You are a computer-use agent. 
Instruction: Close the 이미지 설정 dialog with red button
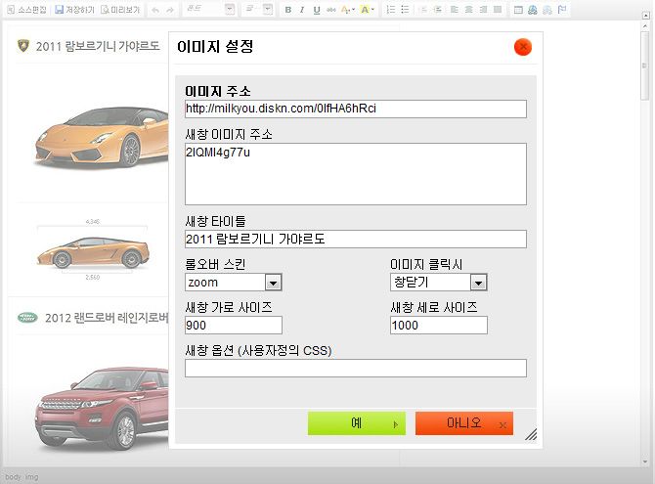click(x=523, y=47)
